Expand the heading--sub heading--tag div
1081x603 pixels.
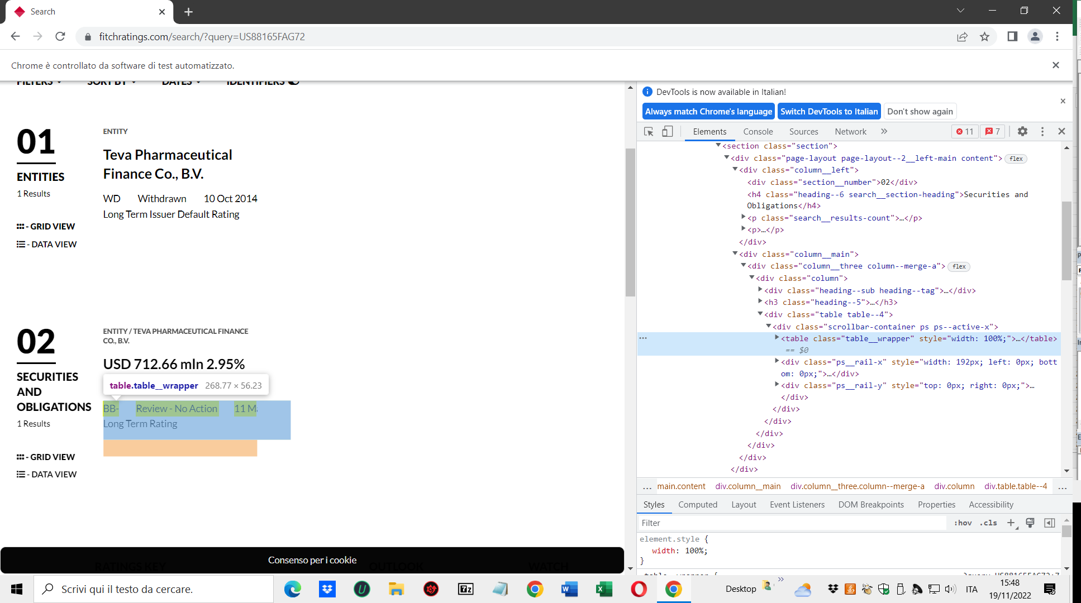point(760,289)
